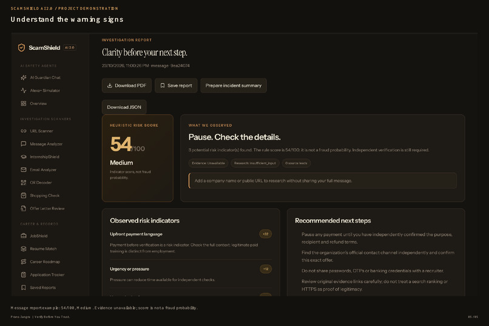Open Shopping Check scanner

[45, 195]
